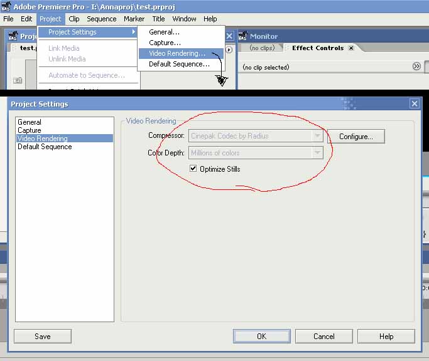Click the icon below the test. tab
This screenshot has height=361, width=429.
click(x=18, y=80)
